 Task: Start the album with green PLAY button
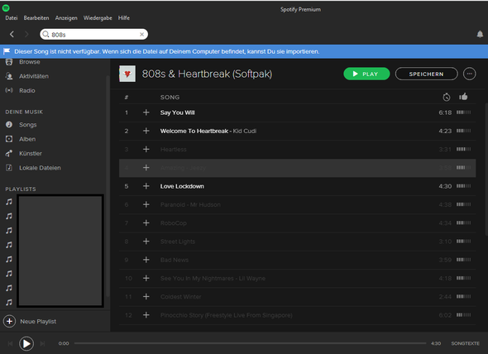[366, 74]
